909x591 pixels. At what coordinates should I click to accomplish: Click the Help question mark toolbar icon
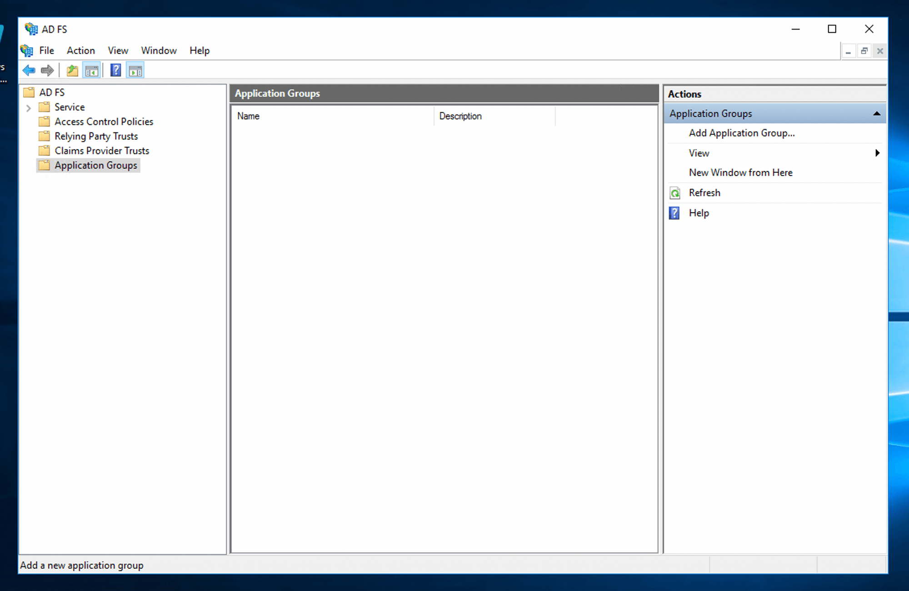(x=115, y=70)
